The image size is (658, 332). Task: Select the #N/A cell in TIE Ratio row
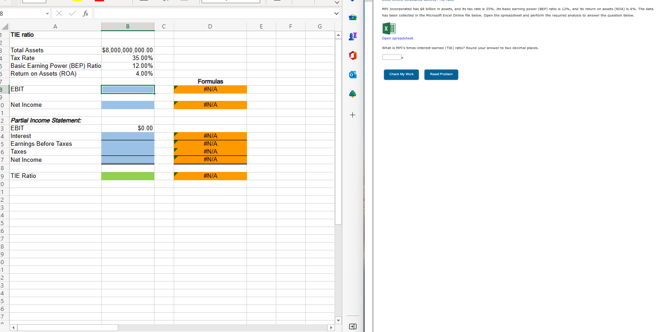(x=210, y=176)
